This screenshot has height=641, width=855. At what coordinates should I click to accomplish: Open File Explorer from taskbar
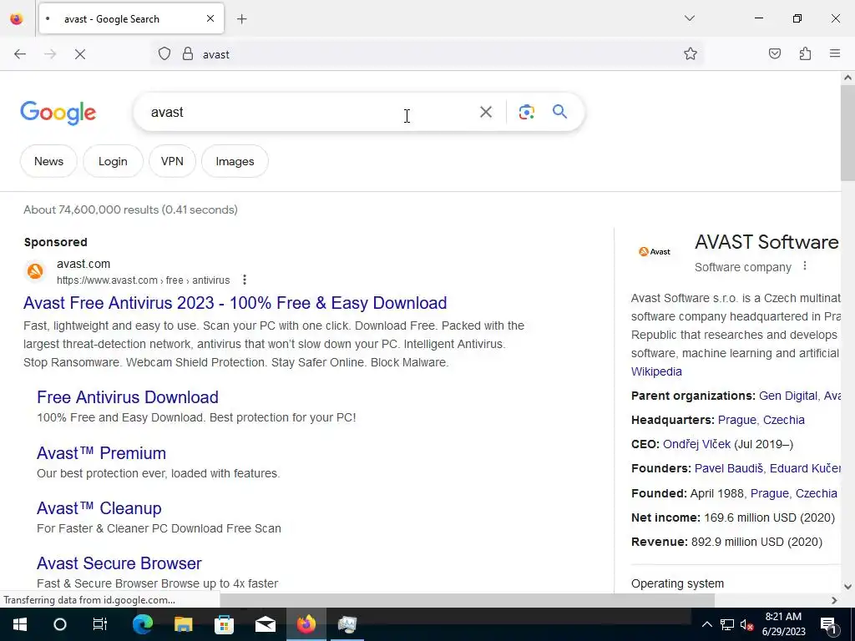click(x=183, y=624)
